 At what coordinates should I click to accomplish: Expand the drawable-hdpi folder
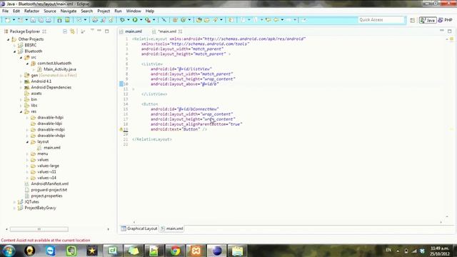27,118
